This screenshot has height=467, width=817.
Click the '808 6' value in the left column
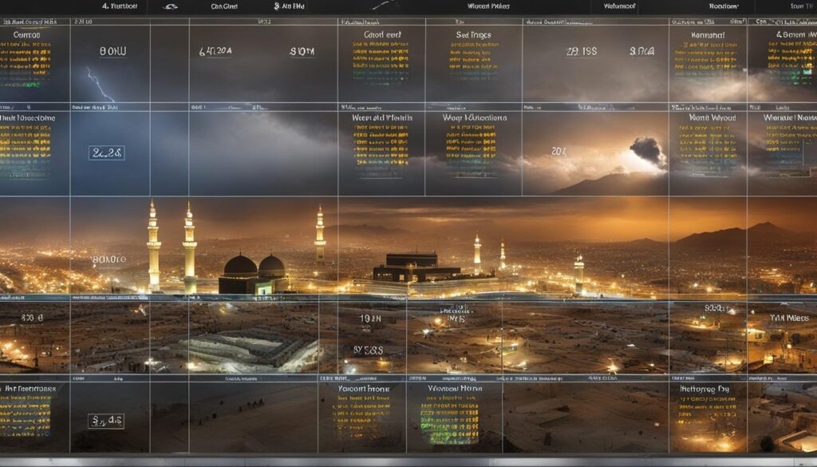(x=32, y=318)
